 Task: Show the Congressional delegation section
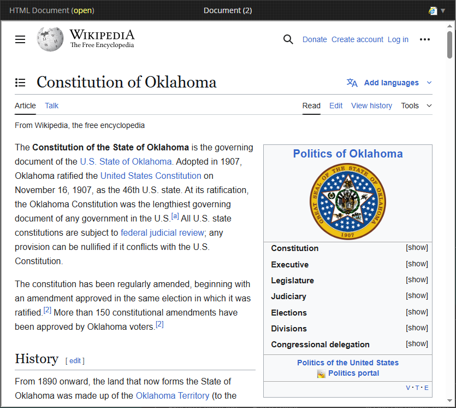tap(417, 343)
